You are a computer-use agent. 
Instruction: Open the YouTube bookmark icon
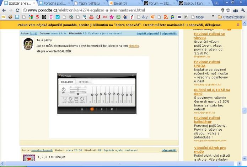pos(91,17)
